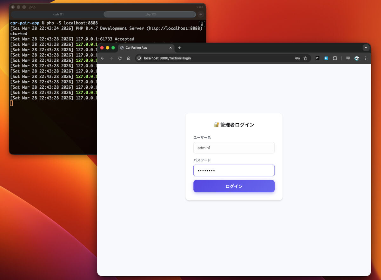Image resolution: width=381 pixels, height=280 pixels.
Task: Click the admin1 username field
Action: [x=234, y=148]
